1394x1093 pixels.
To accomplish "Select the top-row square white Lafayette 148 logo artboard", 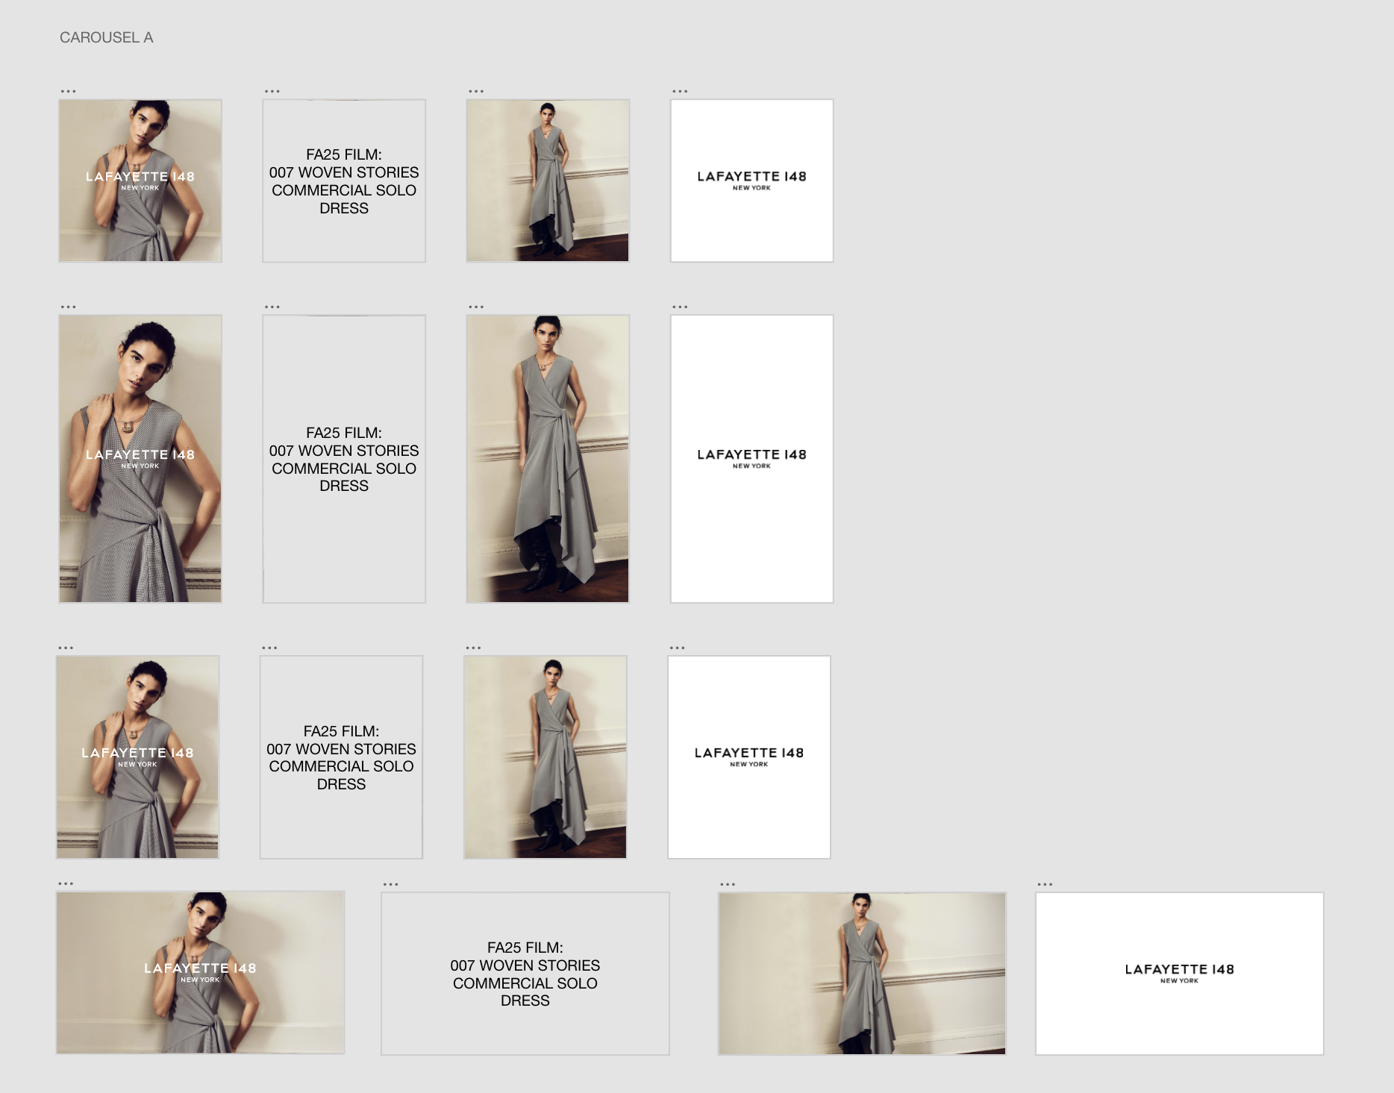I will pyautogui.click(x=751, y=181).
